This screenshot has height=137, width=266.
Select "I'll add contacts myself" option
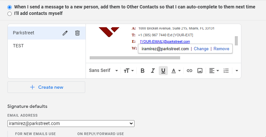(10, 14)
